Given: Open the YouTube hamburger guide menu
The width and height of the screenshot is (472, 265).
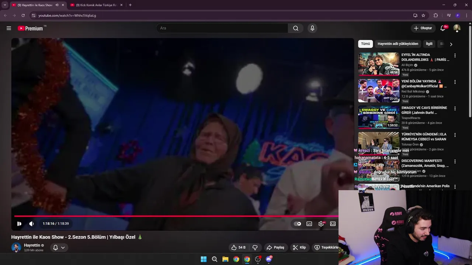Looking at the screenshot, I should click(x=9, y=28).
